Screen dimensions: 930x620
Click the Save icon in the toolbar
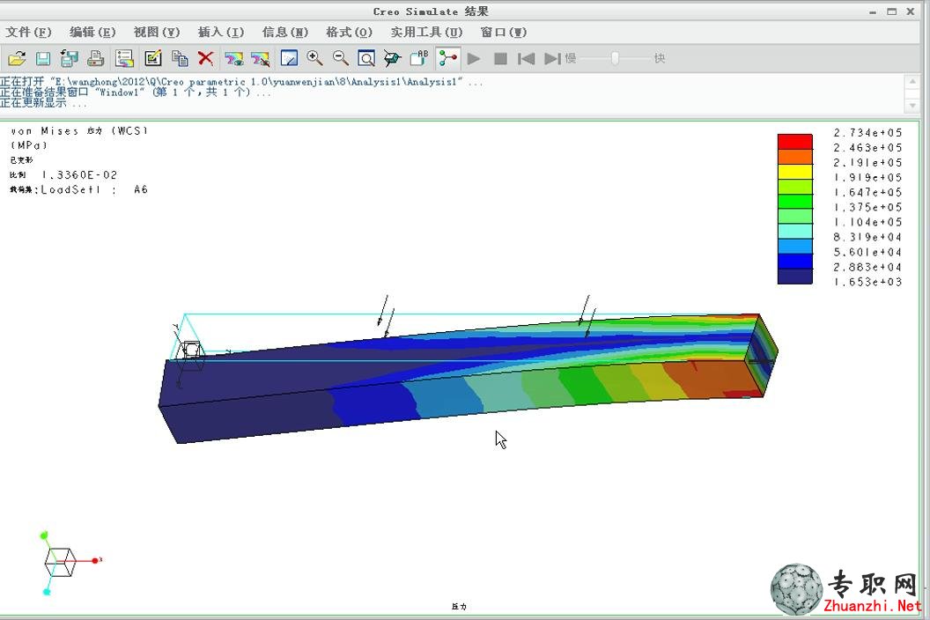(x=42, y=58)
